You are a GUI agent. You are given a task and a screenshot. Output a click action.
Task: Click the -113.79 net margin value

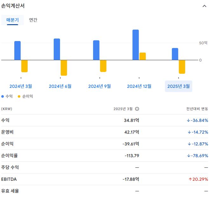pos(132,156)
